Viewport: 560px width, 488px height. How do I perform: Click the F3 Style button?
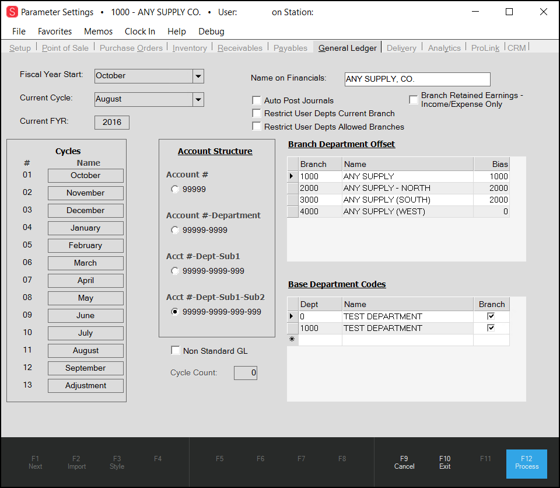click(x=117, y=463)
